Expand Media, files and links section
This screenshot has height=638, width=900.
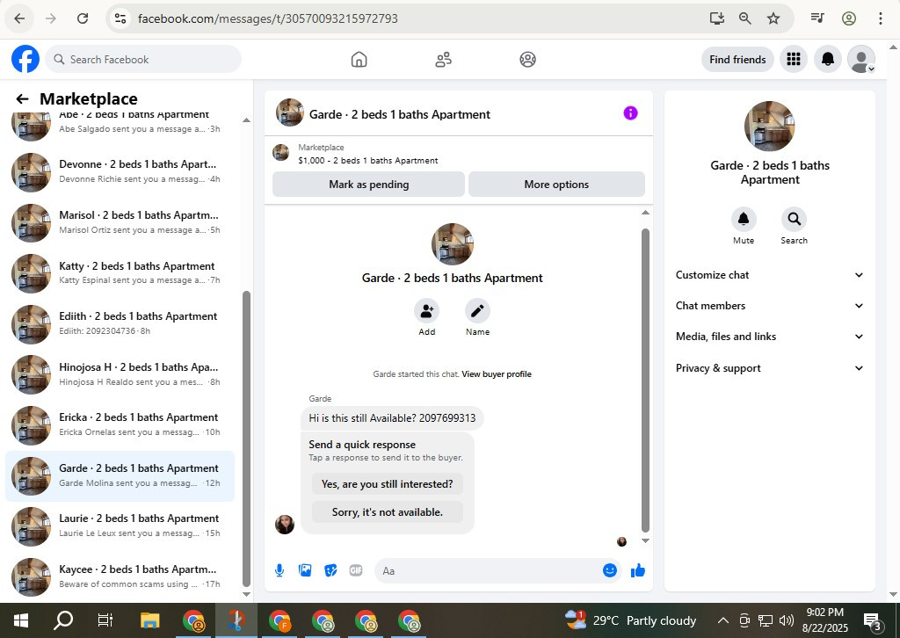(769, 337)
